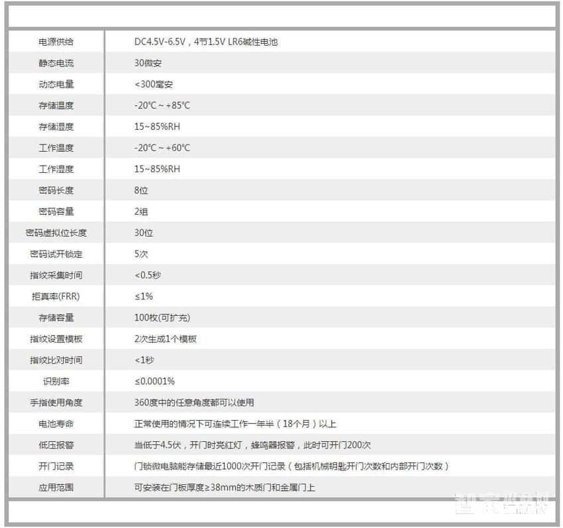563x528 pixels.
Task: Click the 拒真率(FRR) row label
Action: (56, 296)
